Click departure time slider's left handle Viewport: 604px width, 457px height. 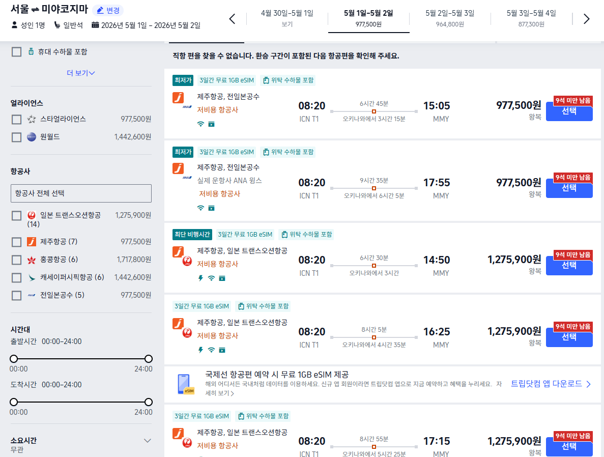coord(14,359)
